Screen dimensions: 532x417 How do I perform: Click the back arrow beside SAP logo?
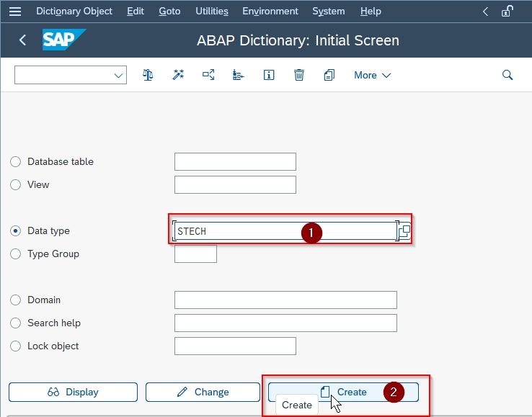pyautogui.click(x=23, y=40)
